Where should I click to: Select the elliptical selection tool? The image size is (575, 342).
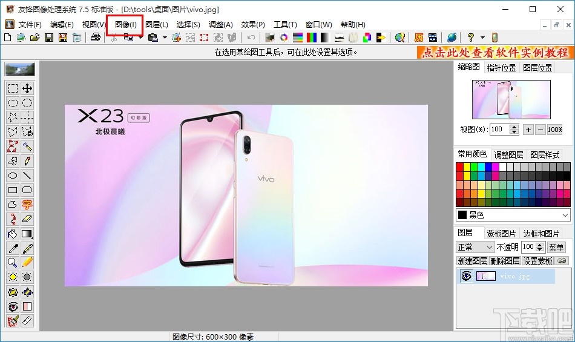click(27, 103)
